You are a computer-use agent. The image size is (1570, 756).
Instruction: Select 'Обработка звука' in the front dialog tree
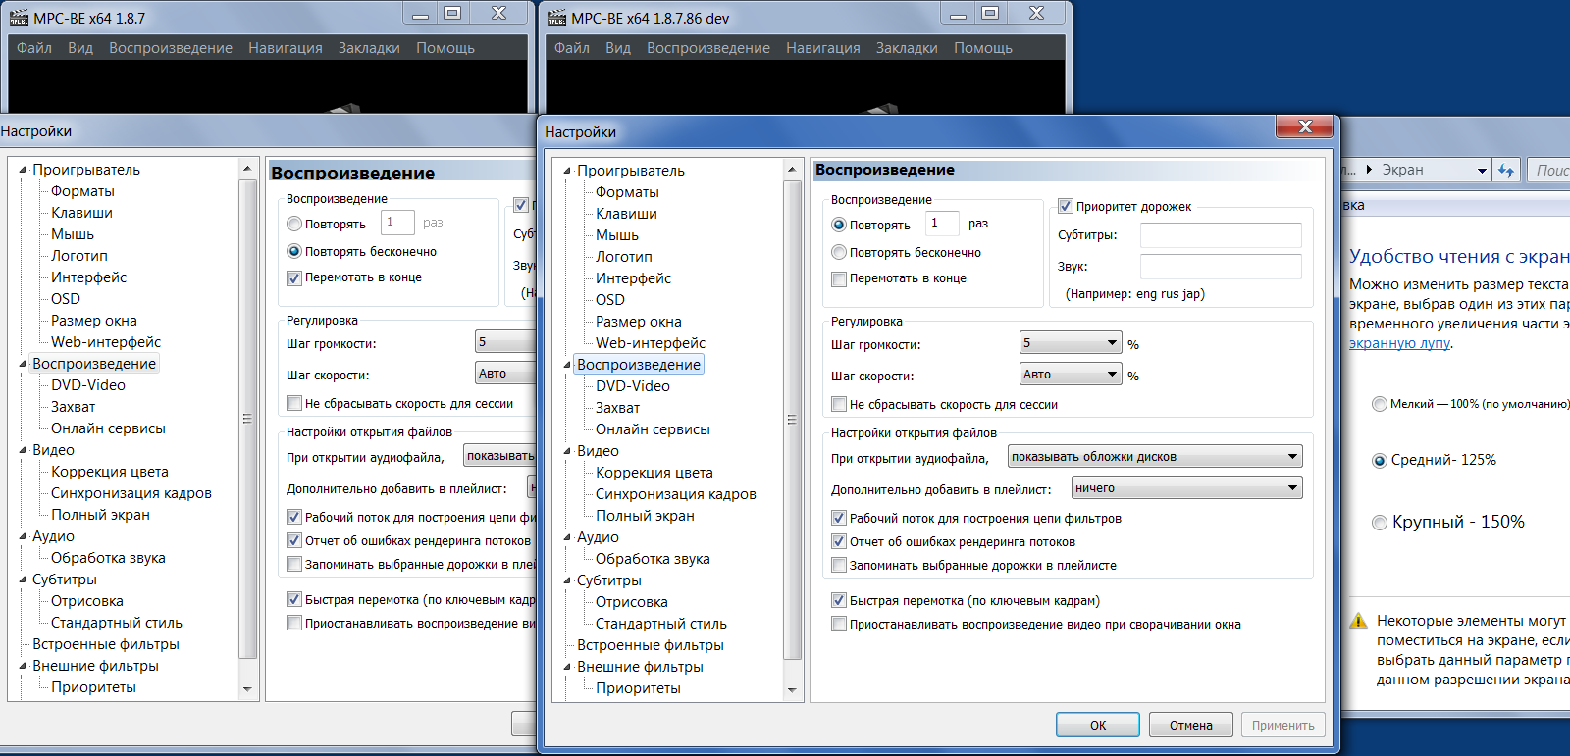(x=653, y=559)
